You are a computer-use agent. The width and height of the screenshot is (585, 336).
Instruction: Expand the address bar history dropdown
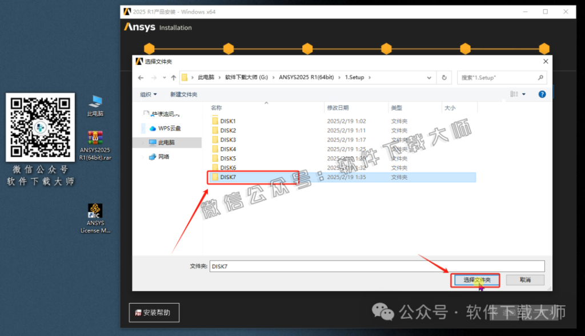pyautogui.click(x=429, y=77)
